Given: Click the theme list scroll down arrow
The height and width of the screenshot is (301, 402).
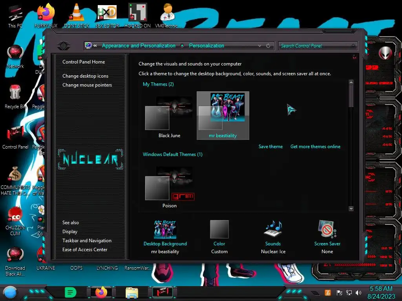Looking at the screenshot, I should point(351,209).
